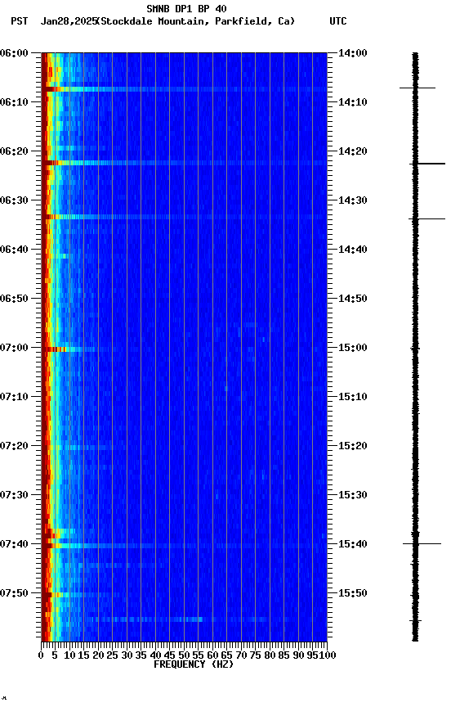Click the 06:50 PST time label

14,299
